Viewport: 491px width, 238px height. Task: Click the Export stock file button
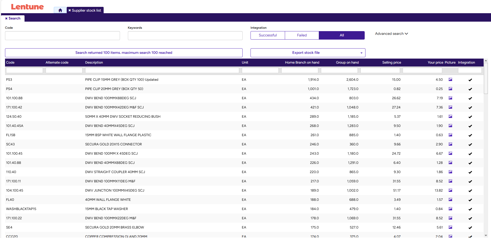pyautogui.click(x=306, y=53)
